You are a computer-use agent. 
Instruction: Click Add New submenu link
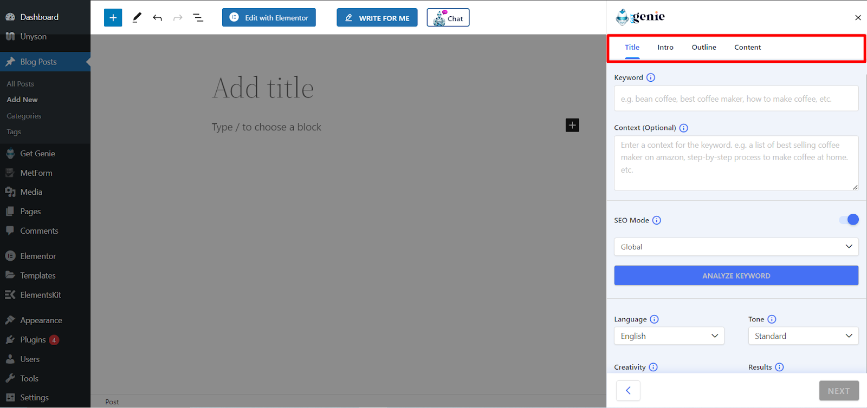pyautogui.click(x=22, y=100)
